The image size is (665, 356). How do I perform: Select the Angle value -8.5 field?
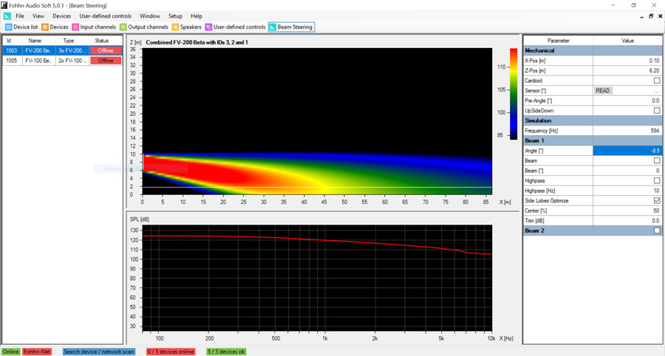(x=627, y=151)
